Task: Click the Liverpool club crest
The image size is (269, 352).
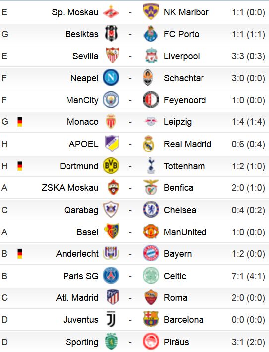Action: 151,56
